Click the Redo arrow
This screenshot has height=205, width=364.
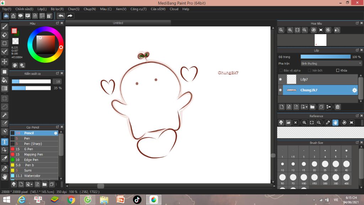click(x=70, y=16)
